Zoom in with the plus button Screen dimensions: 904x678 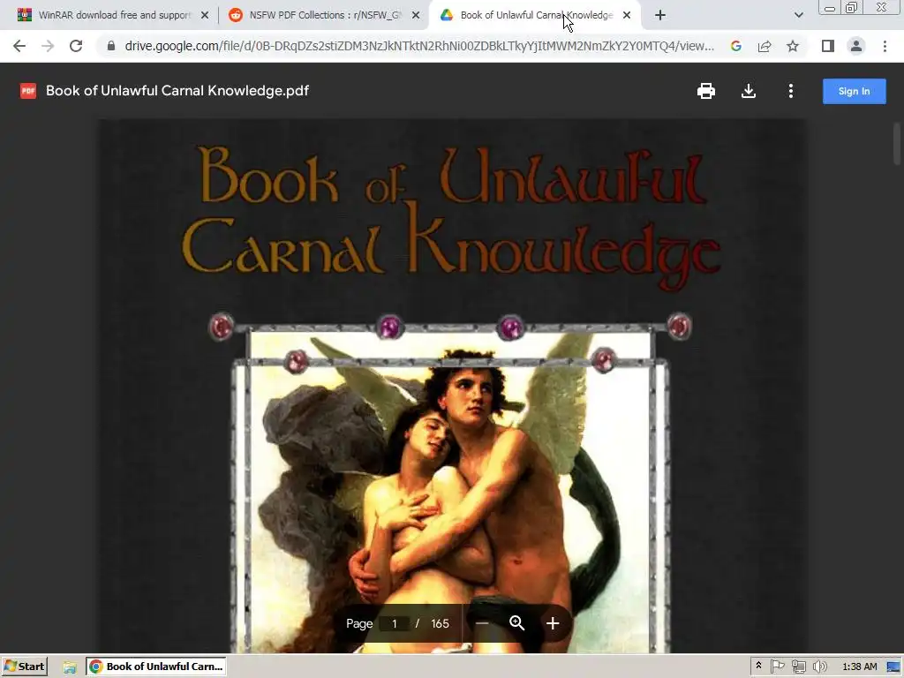coord(553,623)
